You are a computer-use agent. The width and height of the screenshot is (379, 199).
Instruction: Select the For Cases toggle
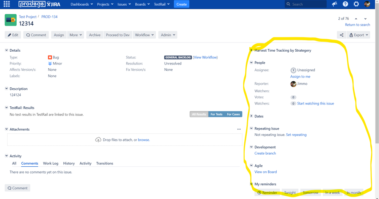(x=233, y=114)
